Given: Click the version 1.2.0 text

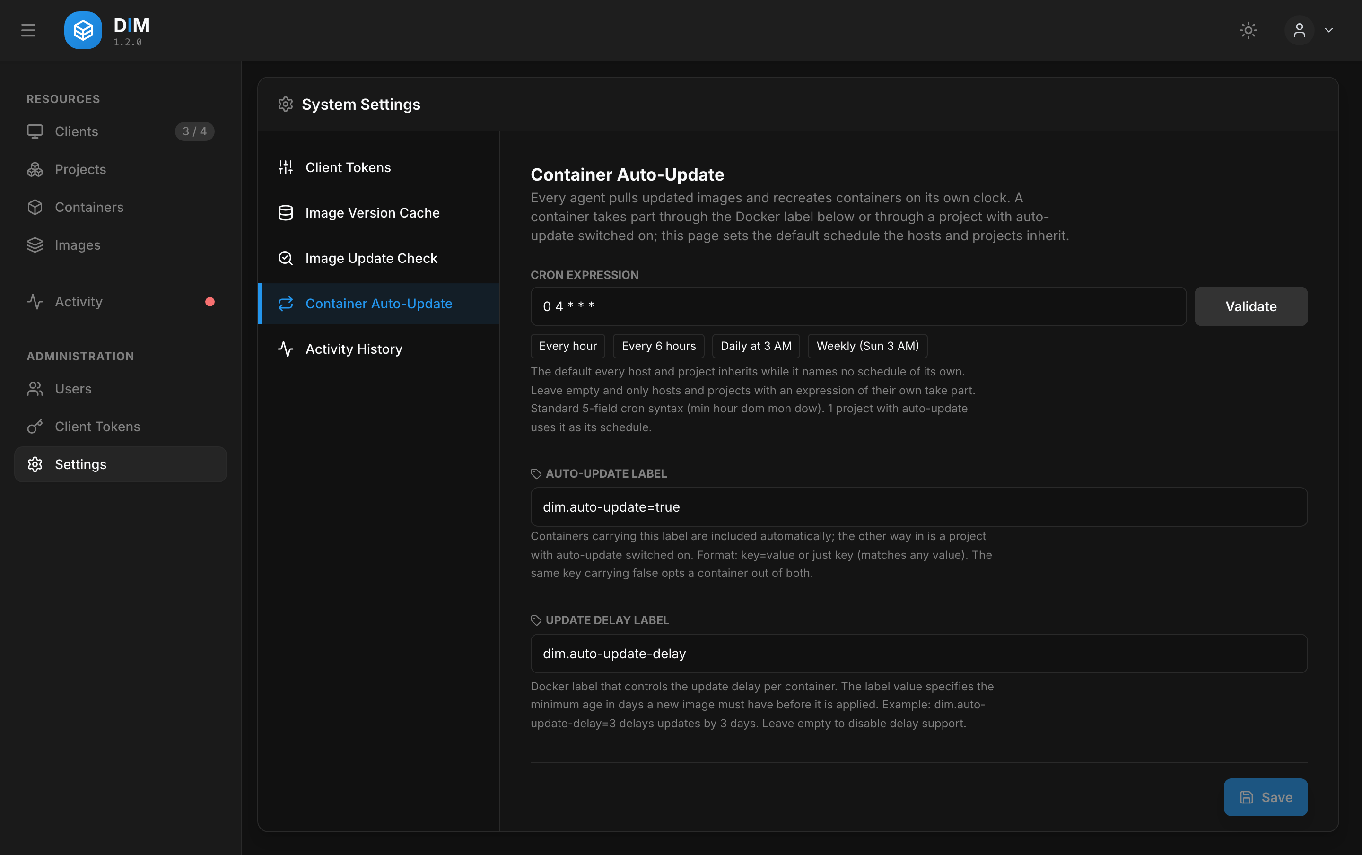Looking at the screenshot, I should pos(128,43).
